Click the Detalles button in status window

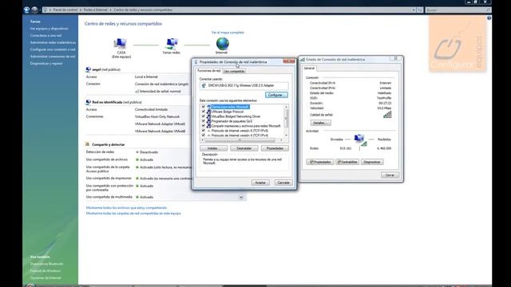(320, 123)
